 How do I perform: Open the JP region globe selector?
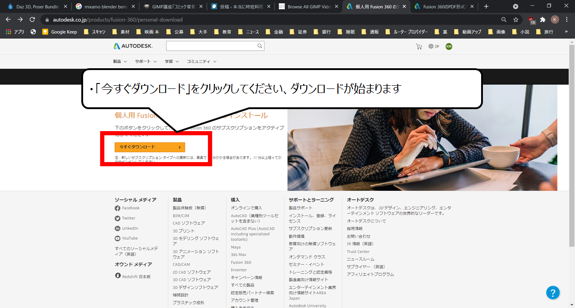433,46
